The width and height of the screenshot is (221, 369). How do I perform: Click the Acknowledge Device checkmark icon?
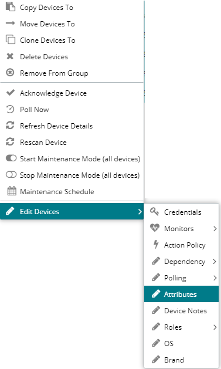[11, 93]
